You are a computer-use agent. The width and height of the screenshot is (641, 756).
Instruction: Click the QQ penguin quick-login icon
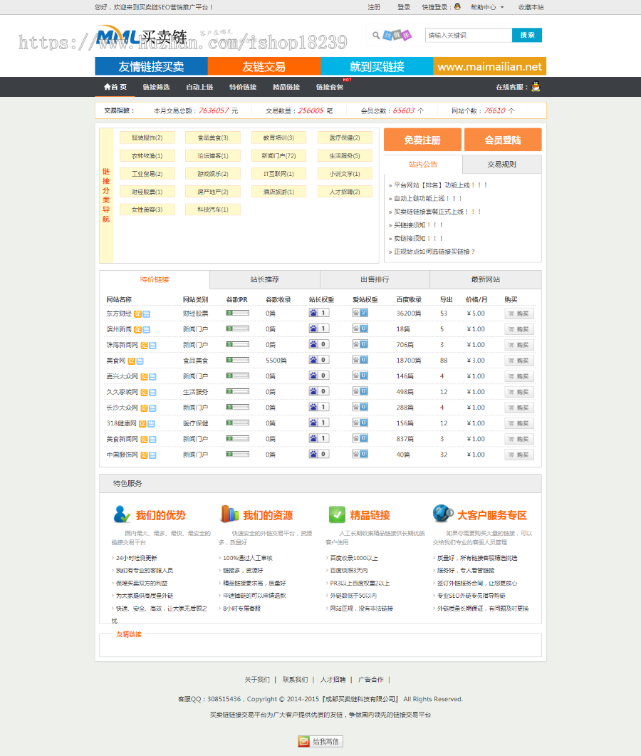[x=457, y=6]
